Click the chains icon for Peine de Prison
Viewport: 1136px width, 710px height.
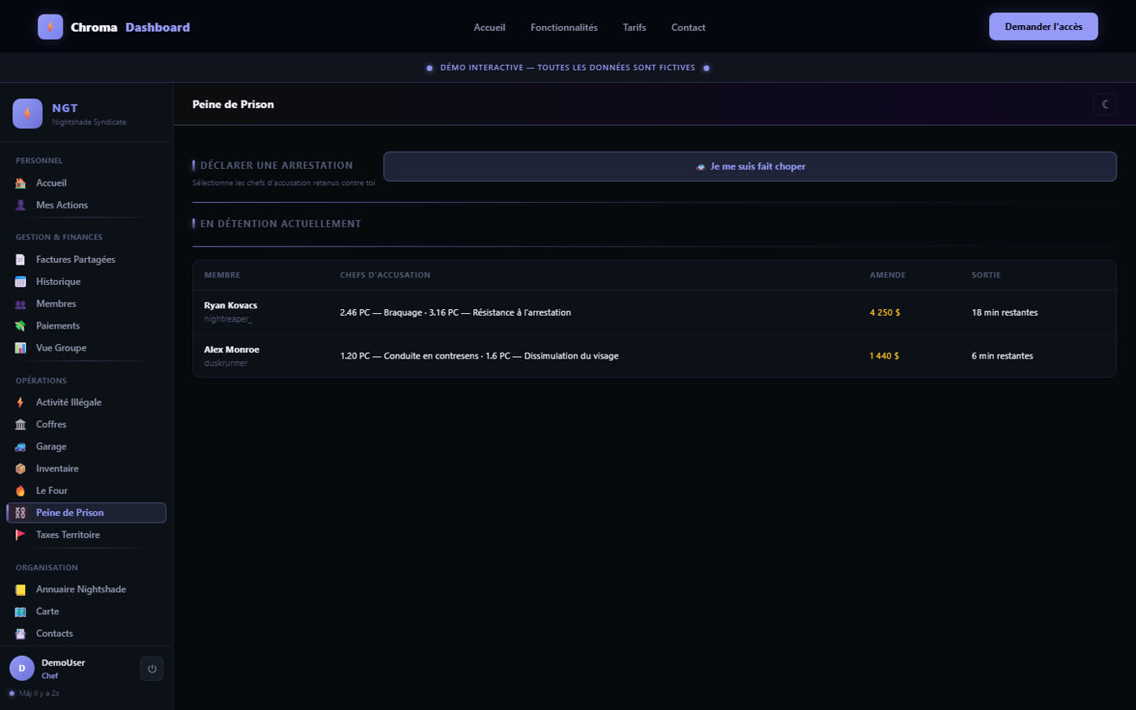click(20, 513)
